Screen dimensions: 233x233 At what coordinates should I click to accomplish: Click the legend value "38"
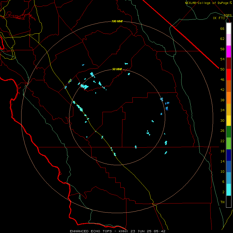point(222,100)
